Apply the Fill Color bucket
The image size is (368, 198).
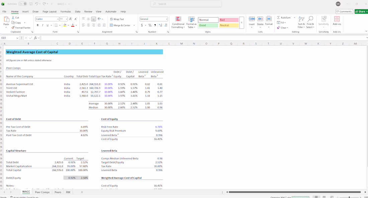tap(65, 25)
